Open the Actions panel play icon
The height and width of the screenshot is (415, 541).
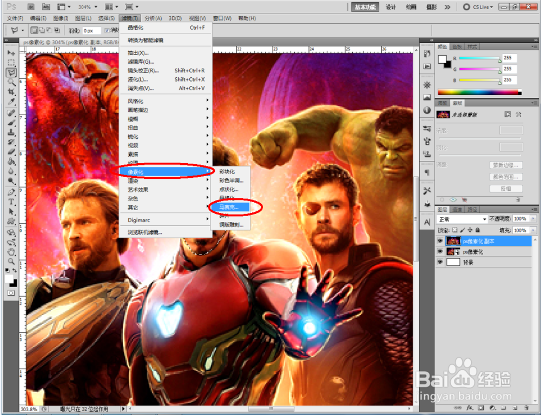[x=427, y=66]
